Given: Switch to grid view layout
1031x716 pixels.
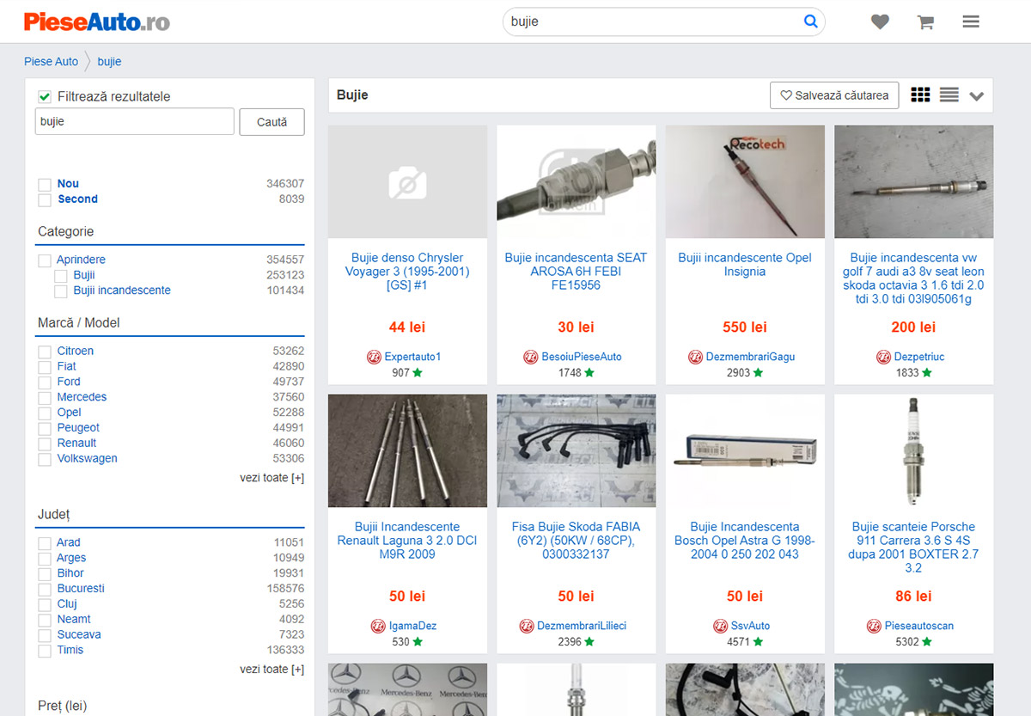Looking at the screenshot, I should click(x=920, y=95).
